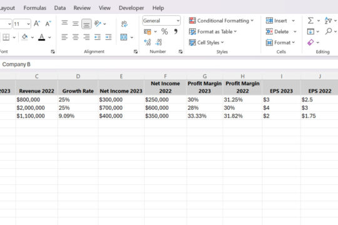Switch to Review tab
The width and height of the screenshot is (338, 225).
[x=82, y=8]
